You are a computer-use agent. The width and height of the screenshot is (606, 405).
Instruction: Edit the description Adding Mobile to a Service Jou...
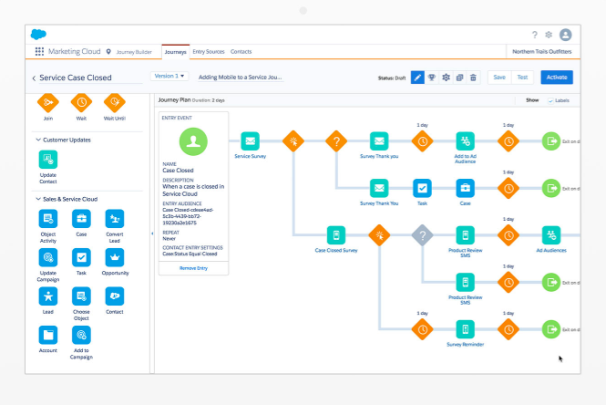pos(240,78)
